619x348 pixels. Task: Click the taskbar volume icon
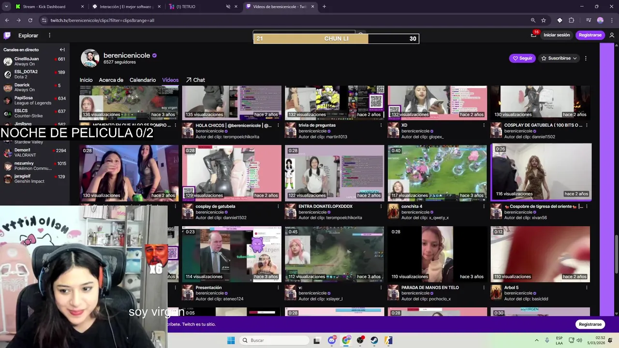pos(580,340)
